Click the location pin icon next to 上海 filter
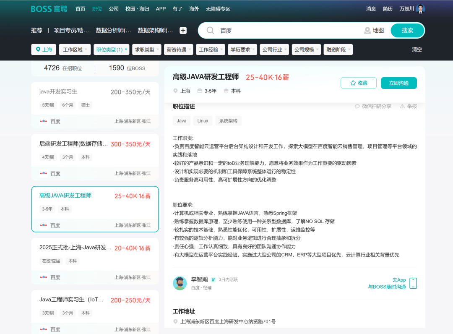This screenshot has height=334, width=453. [38, 50]
